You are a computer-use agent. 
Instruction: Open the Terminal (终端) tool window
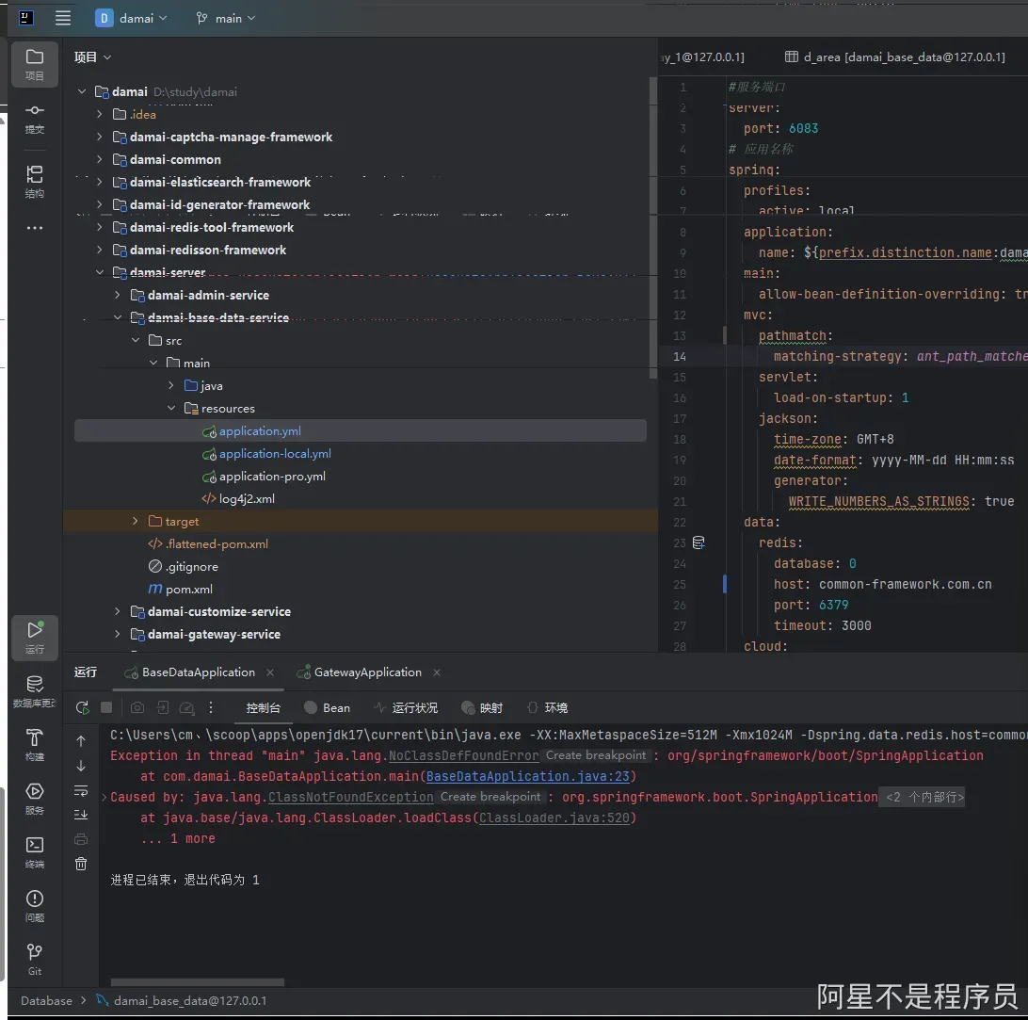click(35, 851)
